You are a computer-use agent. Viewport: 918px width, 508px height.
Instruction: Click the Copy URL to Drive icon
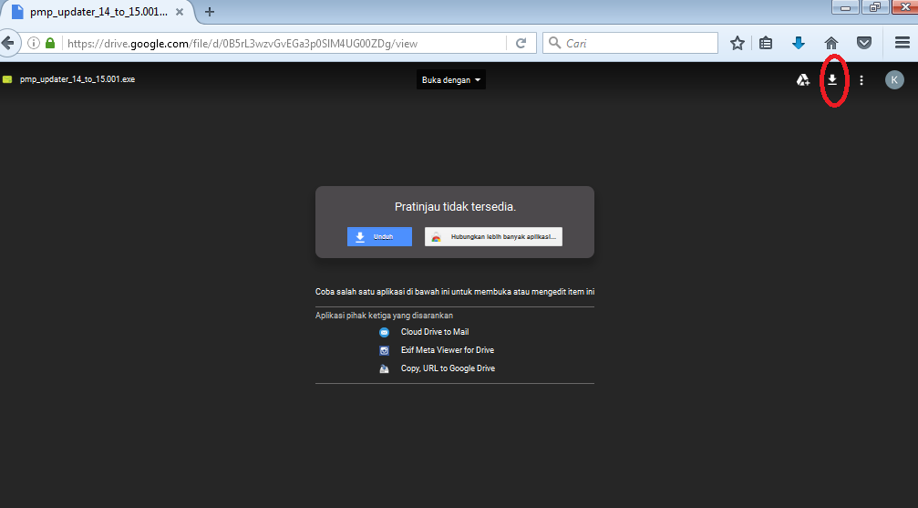(384, 368)
